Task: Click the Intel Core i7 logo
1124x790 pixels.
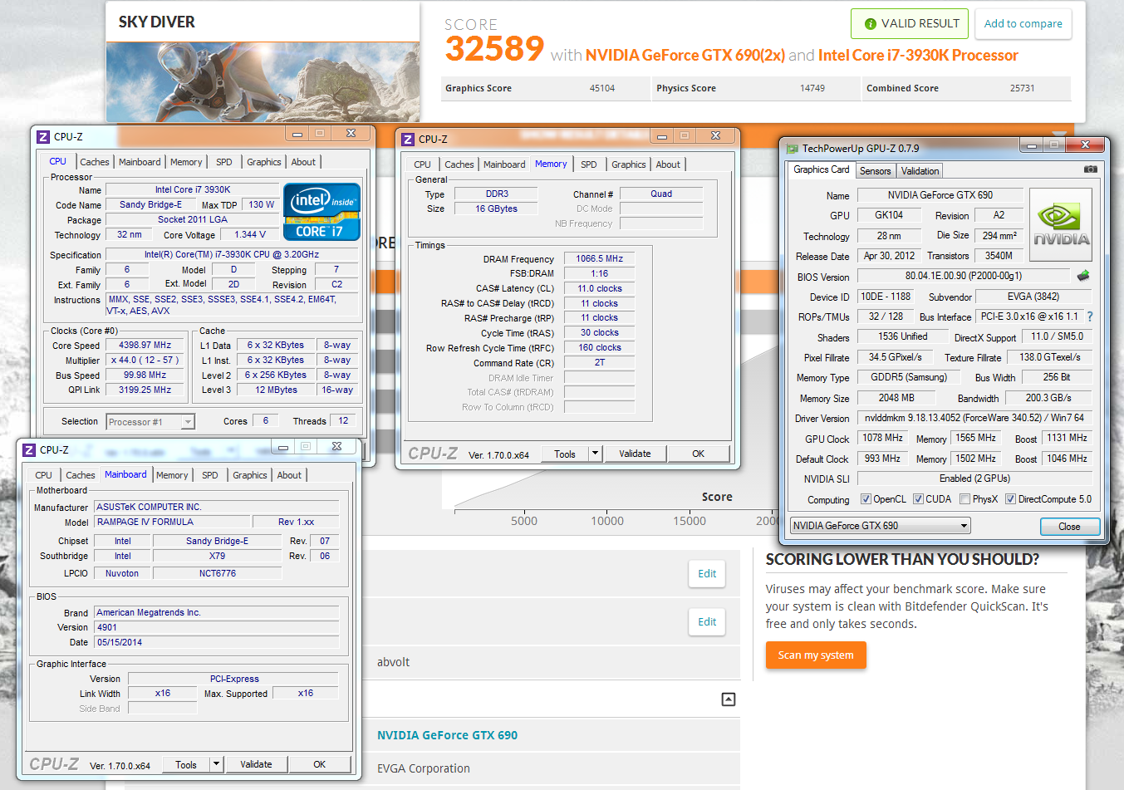Action: pyautogui.click(x=321, y=212)
